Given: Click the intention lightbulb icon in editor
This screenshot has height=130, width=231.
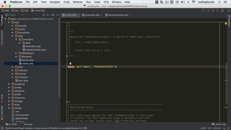Looking at the screenshot, I should pos(70,64).
